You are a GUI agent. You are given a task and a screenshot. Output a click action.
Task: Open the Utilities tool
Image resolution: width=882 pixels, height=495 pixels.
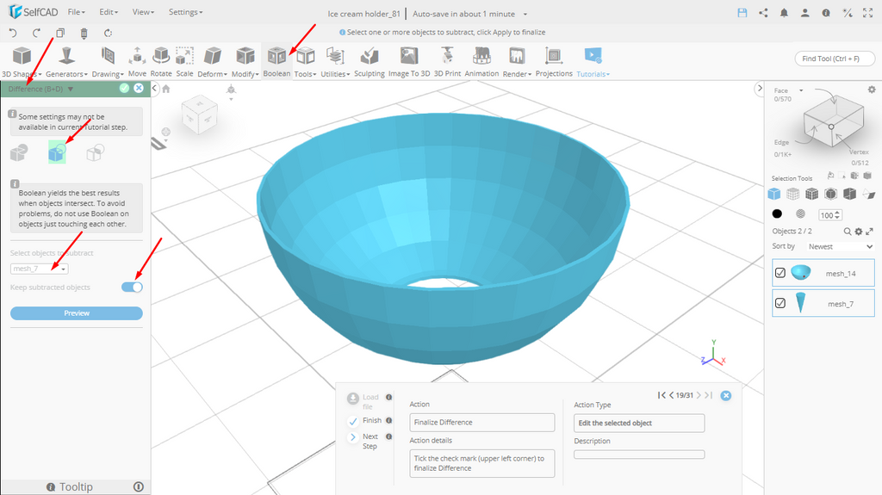click(x=335, y=62)
